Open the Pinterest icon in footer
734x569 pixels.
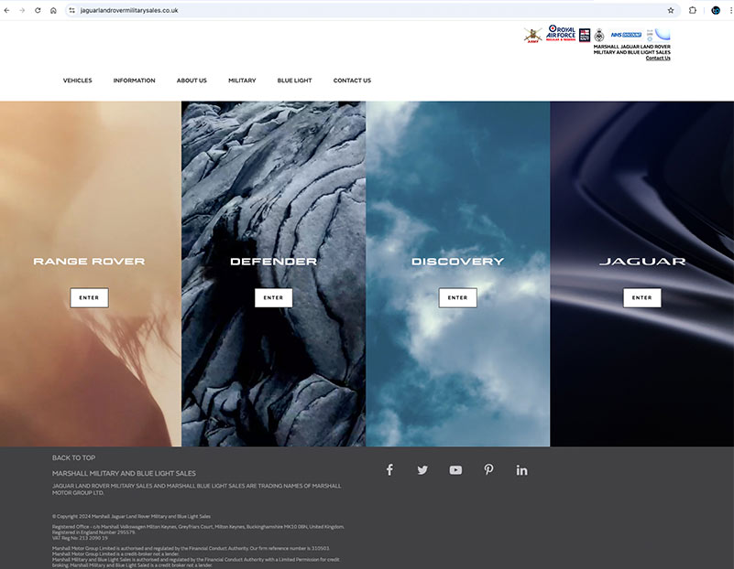click(488, 470)
